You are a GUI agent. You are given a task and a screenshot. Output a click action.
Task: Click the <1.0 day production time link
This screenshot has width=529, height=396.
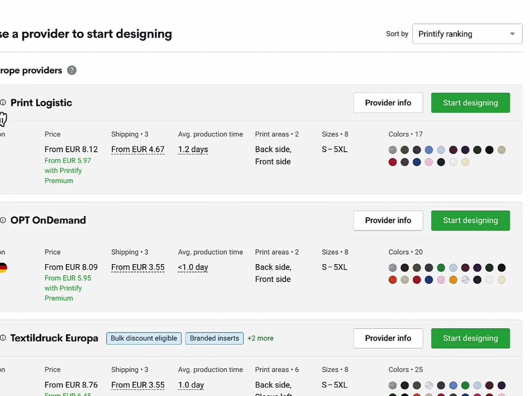pyautogui.click(x=193, y=267)
